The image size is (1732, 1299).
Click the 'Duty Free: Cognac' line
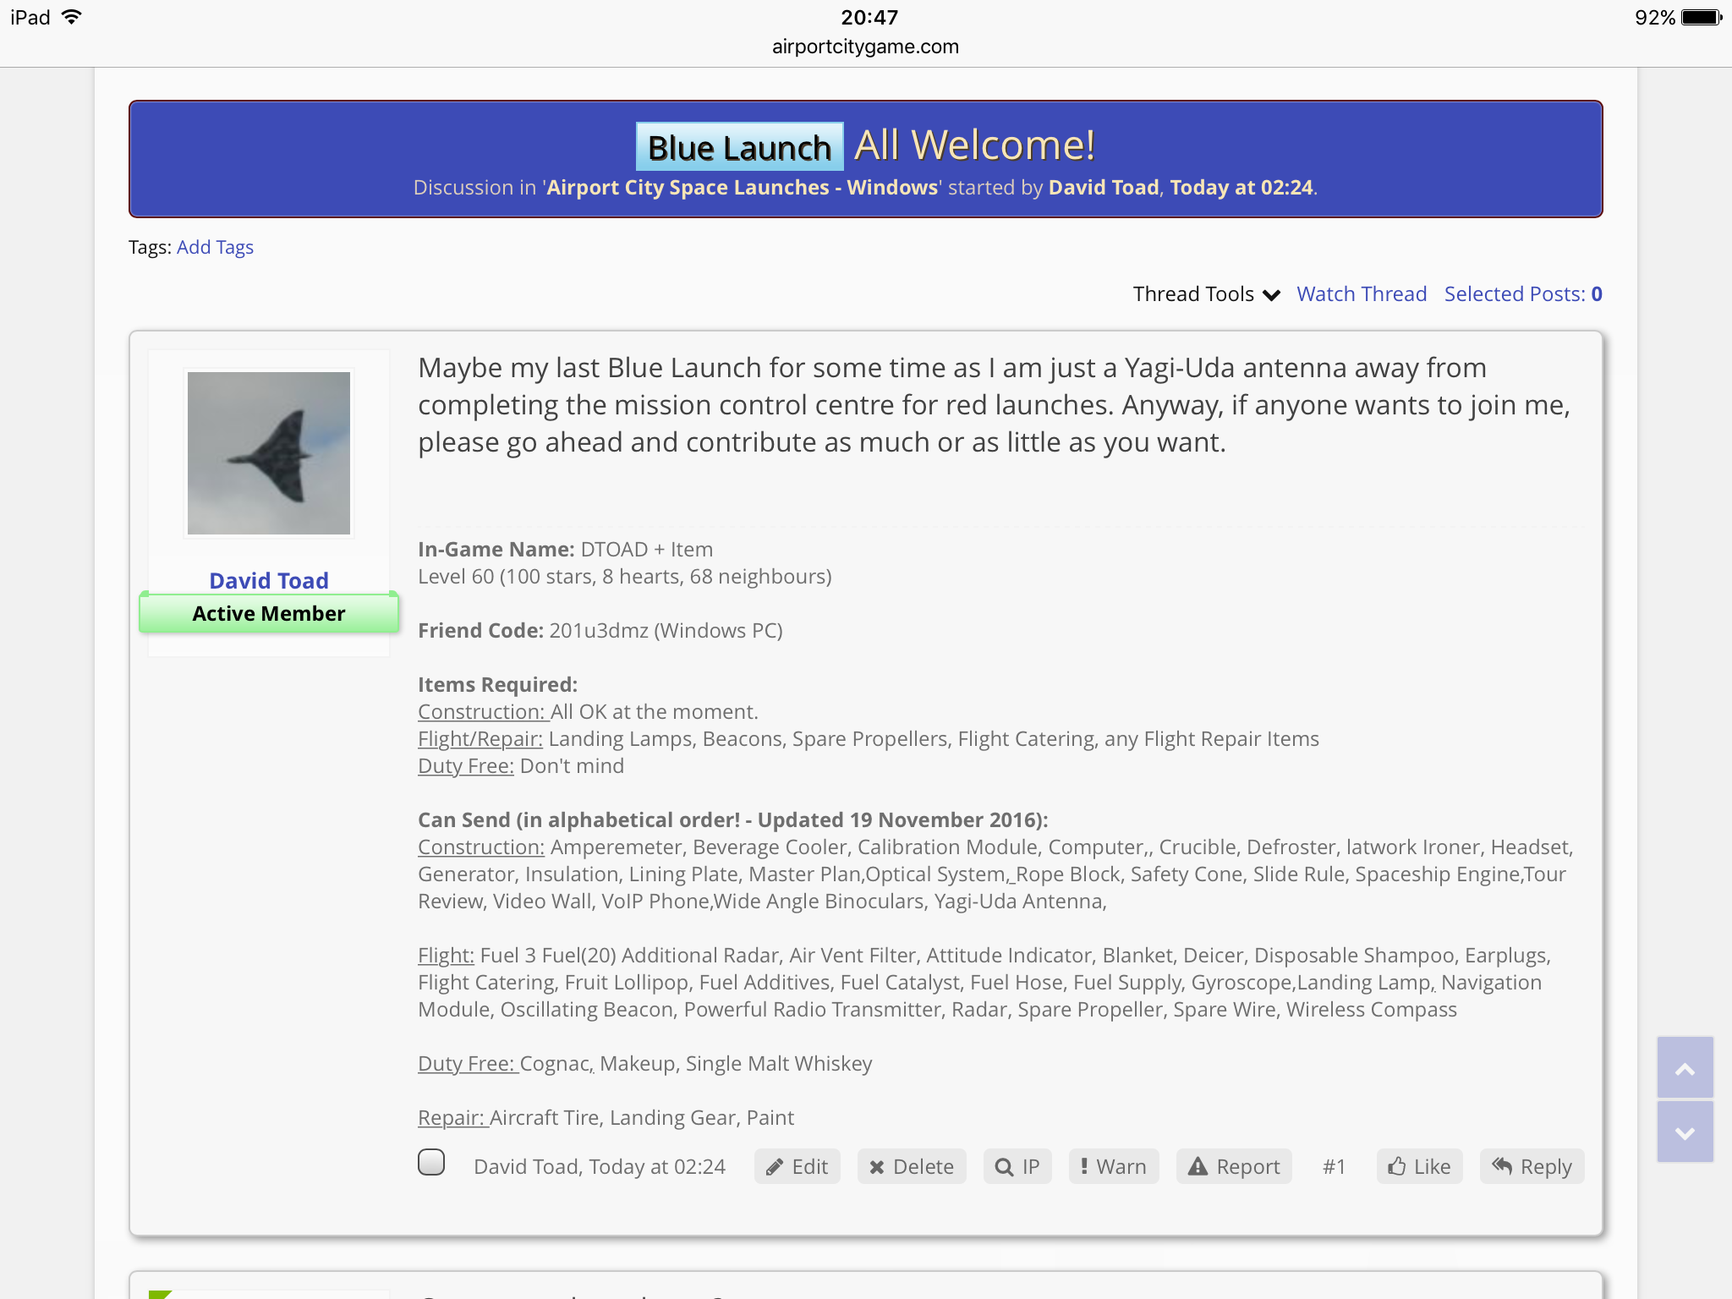[x=644, y=1064]
